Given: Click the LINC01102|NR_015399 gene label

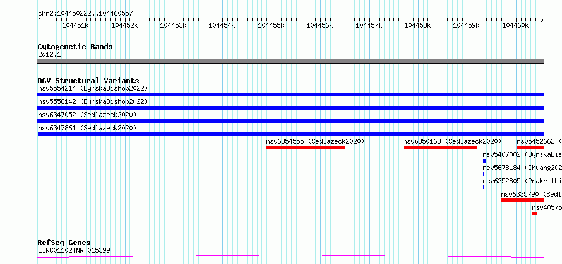Looking at the screenshot, I should (x=74, y=250).
